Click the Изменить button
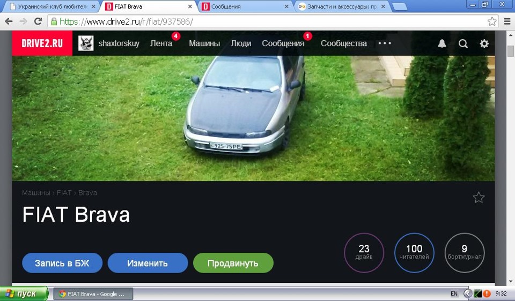Viewport: 515px width, 301px height. point(148,263)
